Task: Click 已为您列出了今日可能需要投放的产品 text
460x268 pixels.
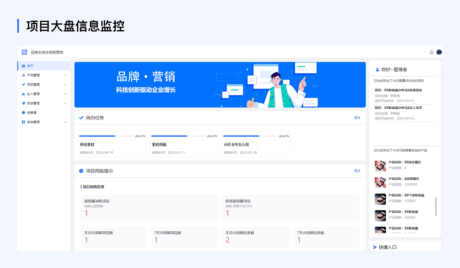Action: 400,150
